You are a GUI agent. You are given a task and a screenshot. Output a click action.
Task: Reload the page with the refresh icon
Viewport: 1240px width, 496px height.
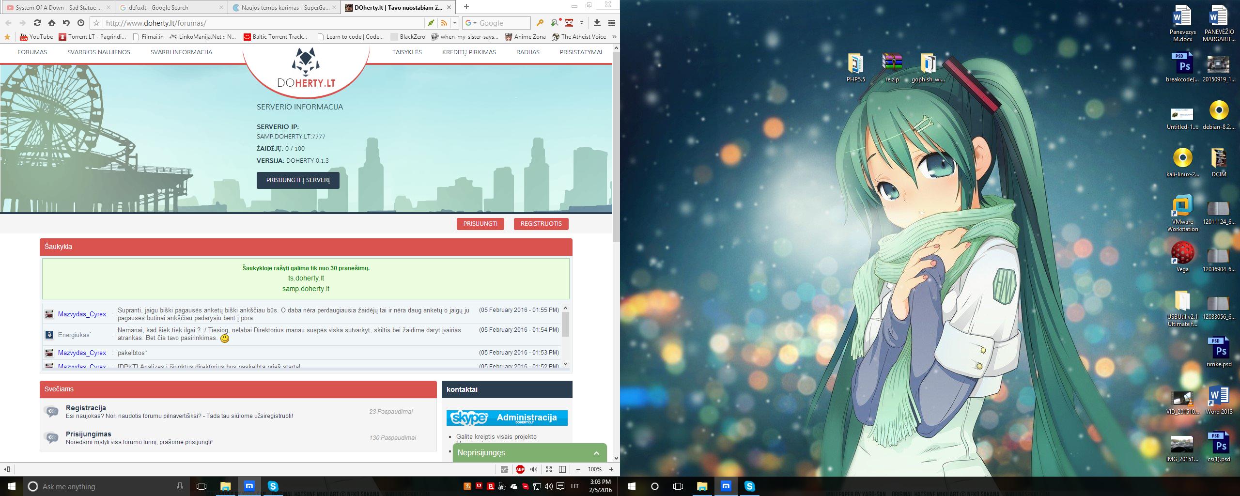pyautogui.click(x=37, y=23)
